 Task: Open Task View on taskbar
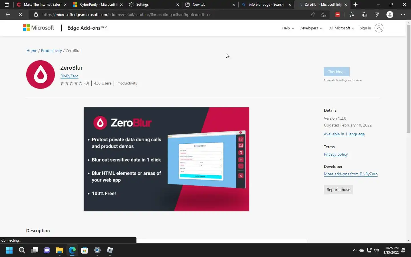35,250
